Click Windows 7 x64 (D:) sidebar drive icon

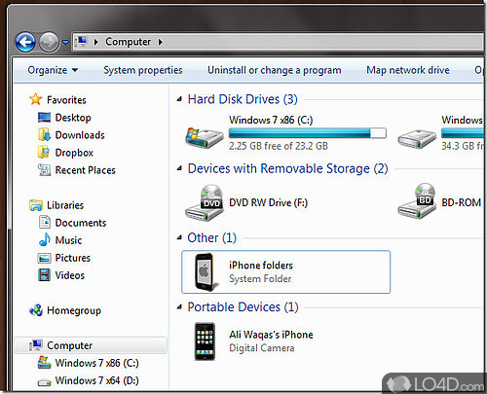(x=44, y=382)
